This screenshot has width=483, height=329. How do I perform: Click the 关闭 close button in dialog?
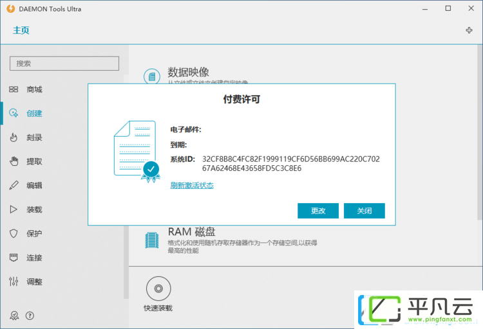pos(364,211)
